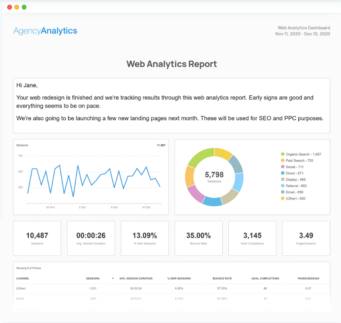Open the 10,487 Sessions stat card

(37, 238)
